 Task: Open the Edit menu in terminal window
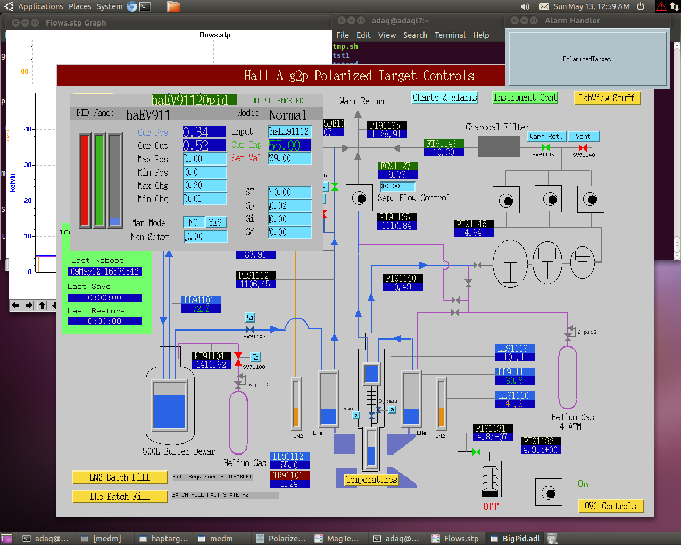click(363, 35)
